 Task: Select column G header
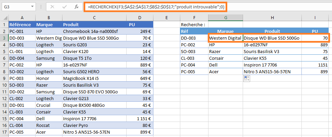tap(226, 18)
